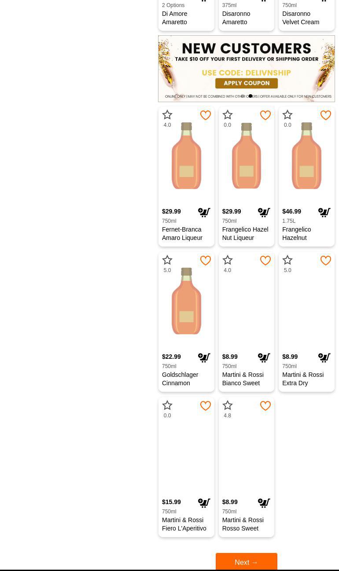The height and width of the screenshot is (571, 339).
Task: Open Disaronno Velvet Cream product link
Action: click(301, 18)
